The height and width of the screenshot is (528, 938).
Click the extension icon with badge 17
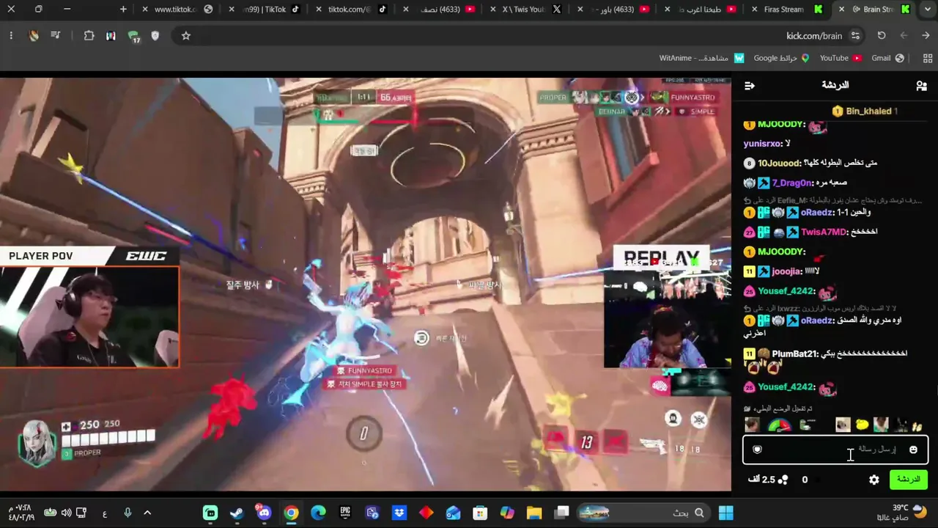133,36
